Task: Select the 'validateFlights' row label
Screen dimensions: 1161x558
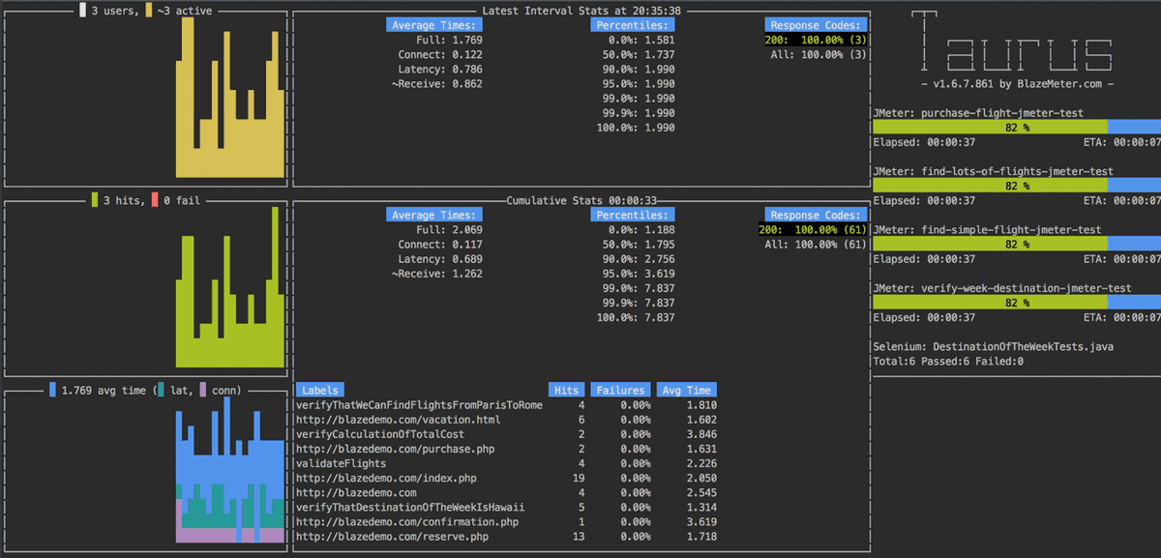Action: tap(340, 463)
